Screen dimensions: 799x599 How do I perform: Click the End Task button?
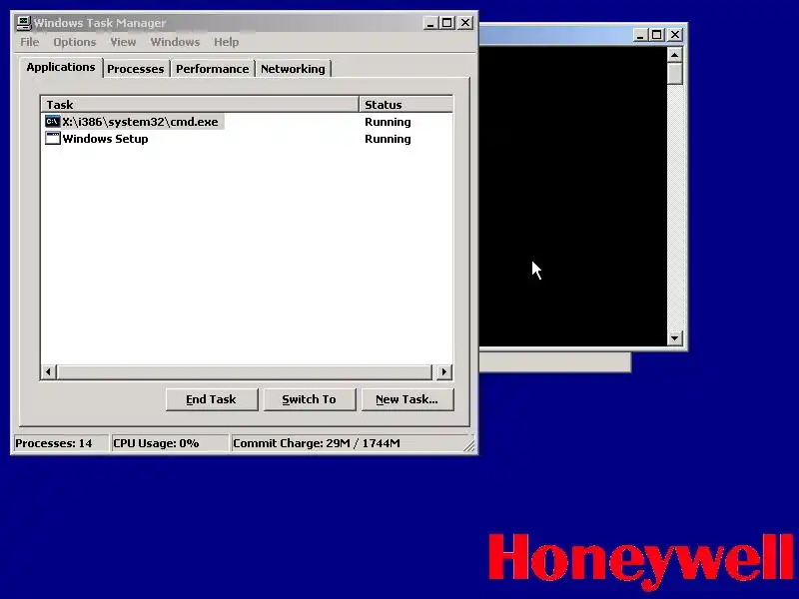coord(212,399)
